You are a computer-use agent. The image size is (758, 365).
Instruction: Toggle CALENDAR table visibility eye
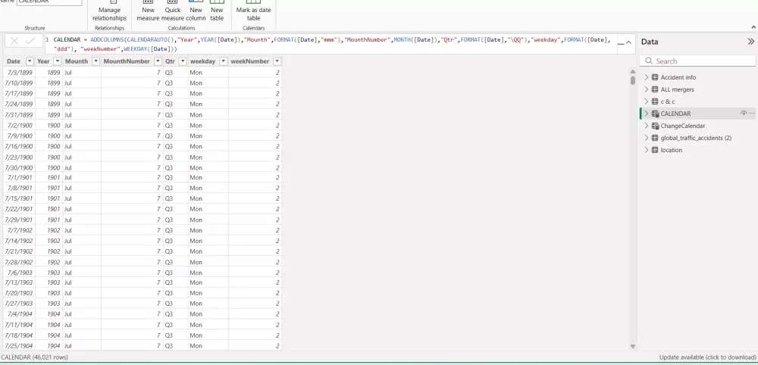[x=744, y=114]
